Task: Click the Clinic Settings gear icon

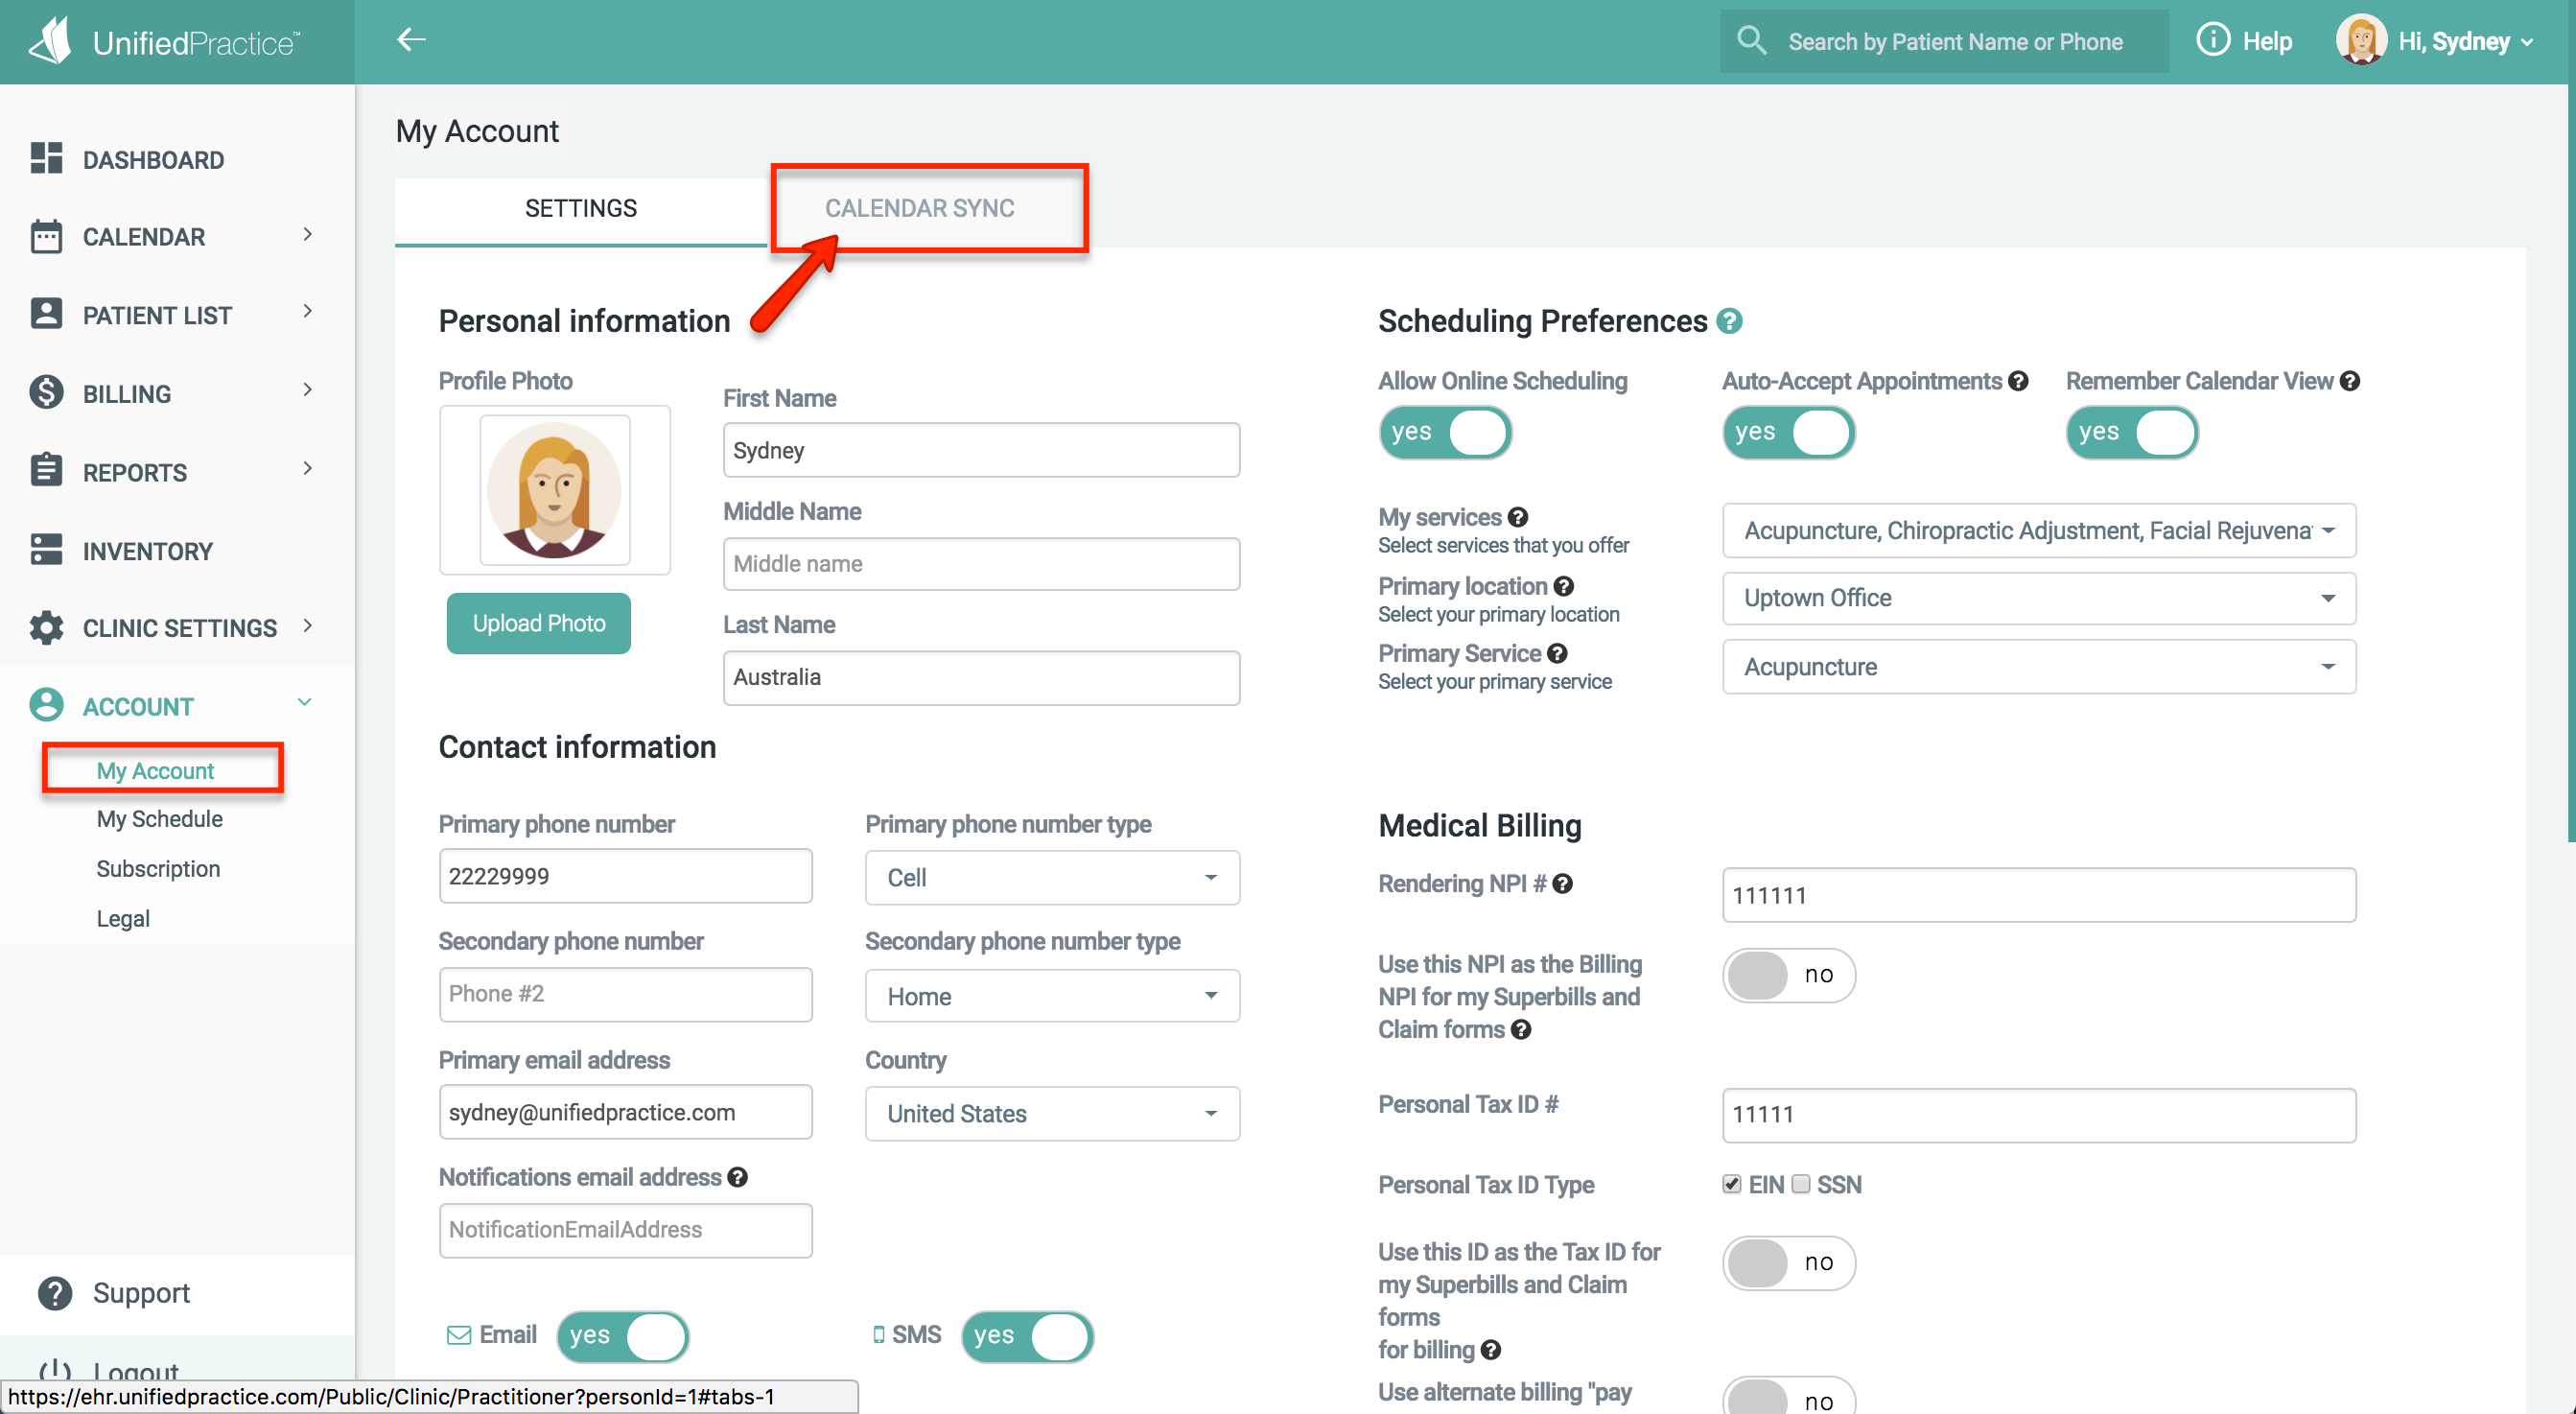Action: pos(46,627)
